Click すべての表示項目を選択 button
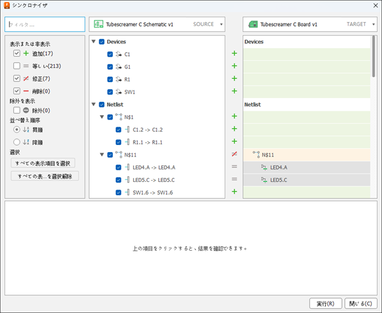 tap(43, 163)
